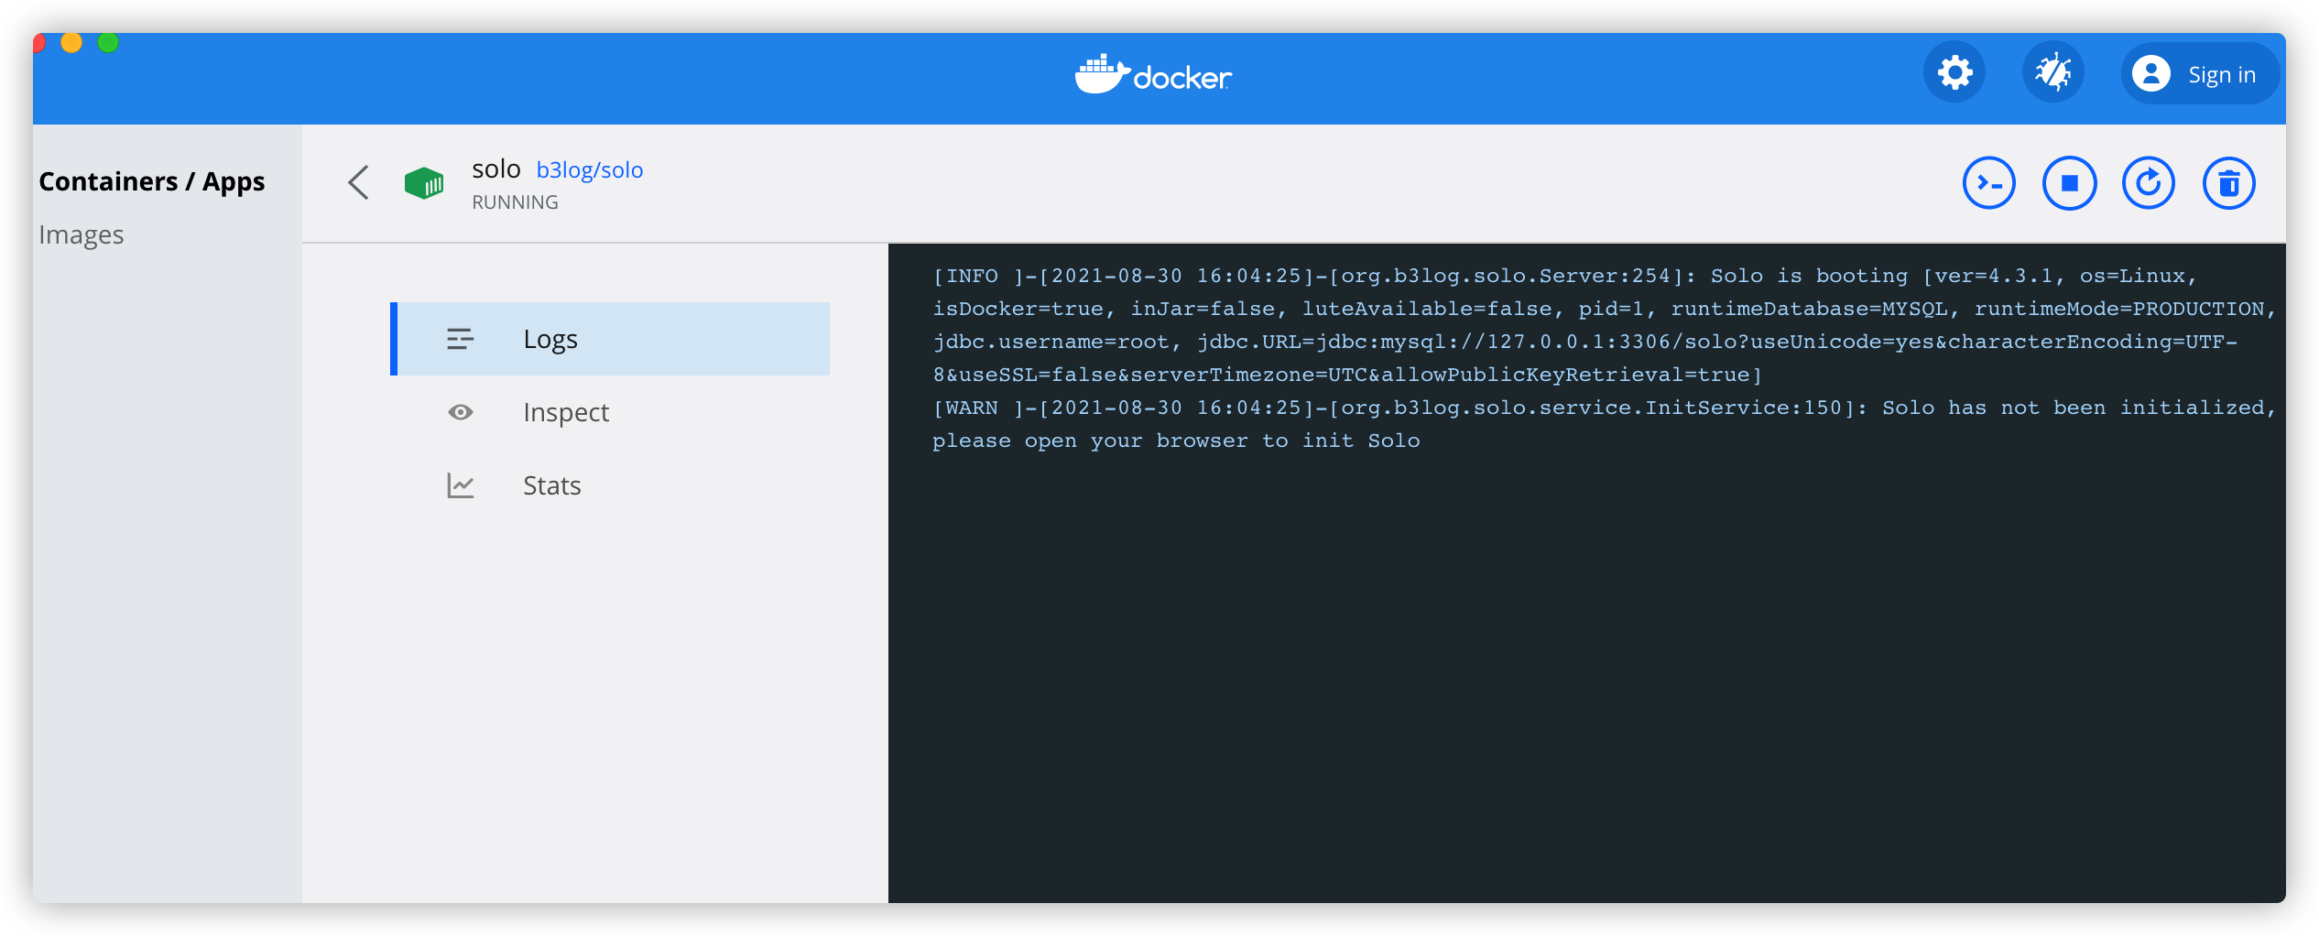This screenshot has width=2319, height=936.
Task: Click the Inspect eye icon
Action: click(x=460, y=412)
